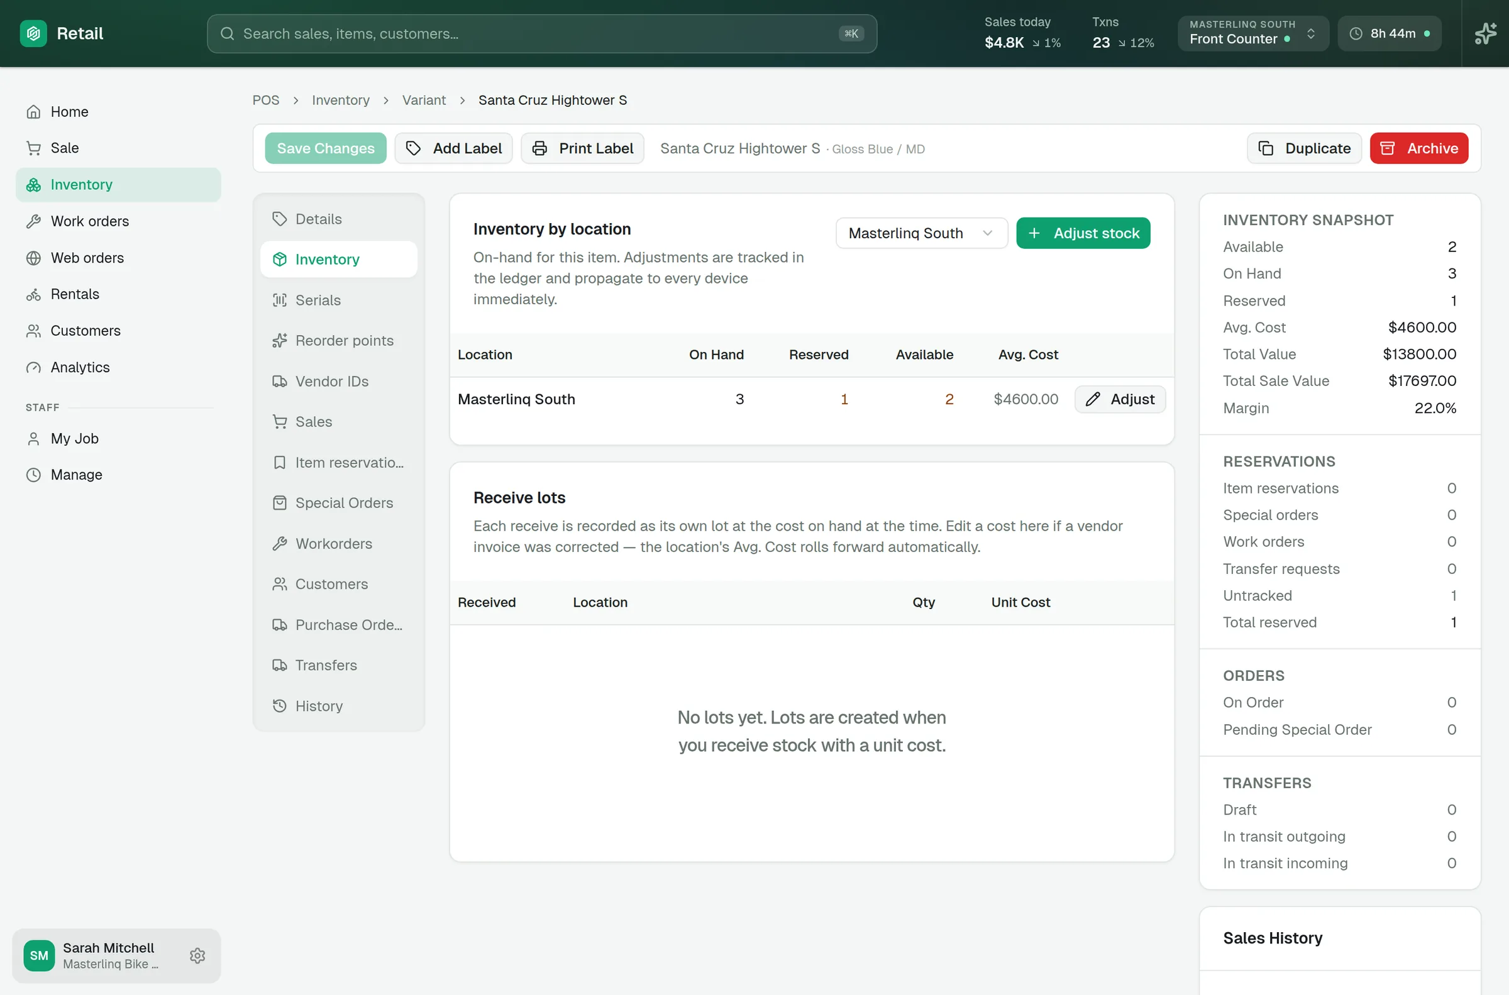Screen dimensions: 1509x995
Task: Open Work orders in the sidebar
Action: tap(118, 221)
